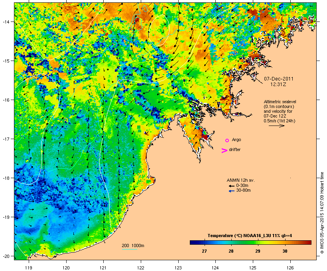Click the '200 1000m' isobath label
Viewport: 327px width, 271px height.
click(133, 245)
